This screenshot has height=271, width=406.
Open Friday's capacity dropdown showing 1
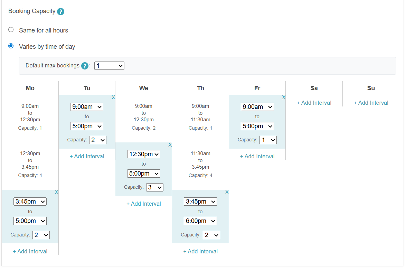[x=268, y=140]
